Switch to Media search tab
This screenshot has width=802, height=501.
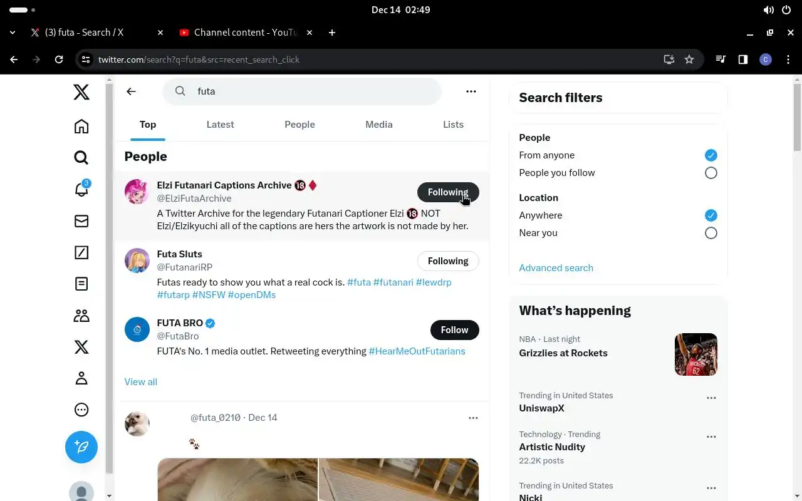pos(379,125)
